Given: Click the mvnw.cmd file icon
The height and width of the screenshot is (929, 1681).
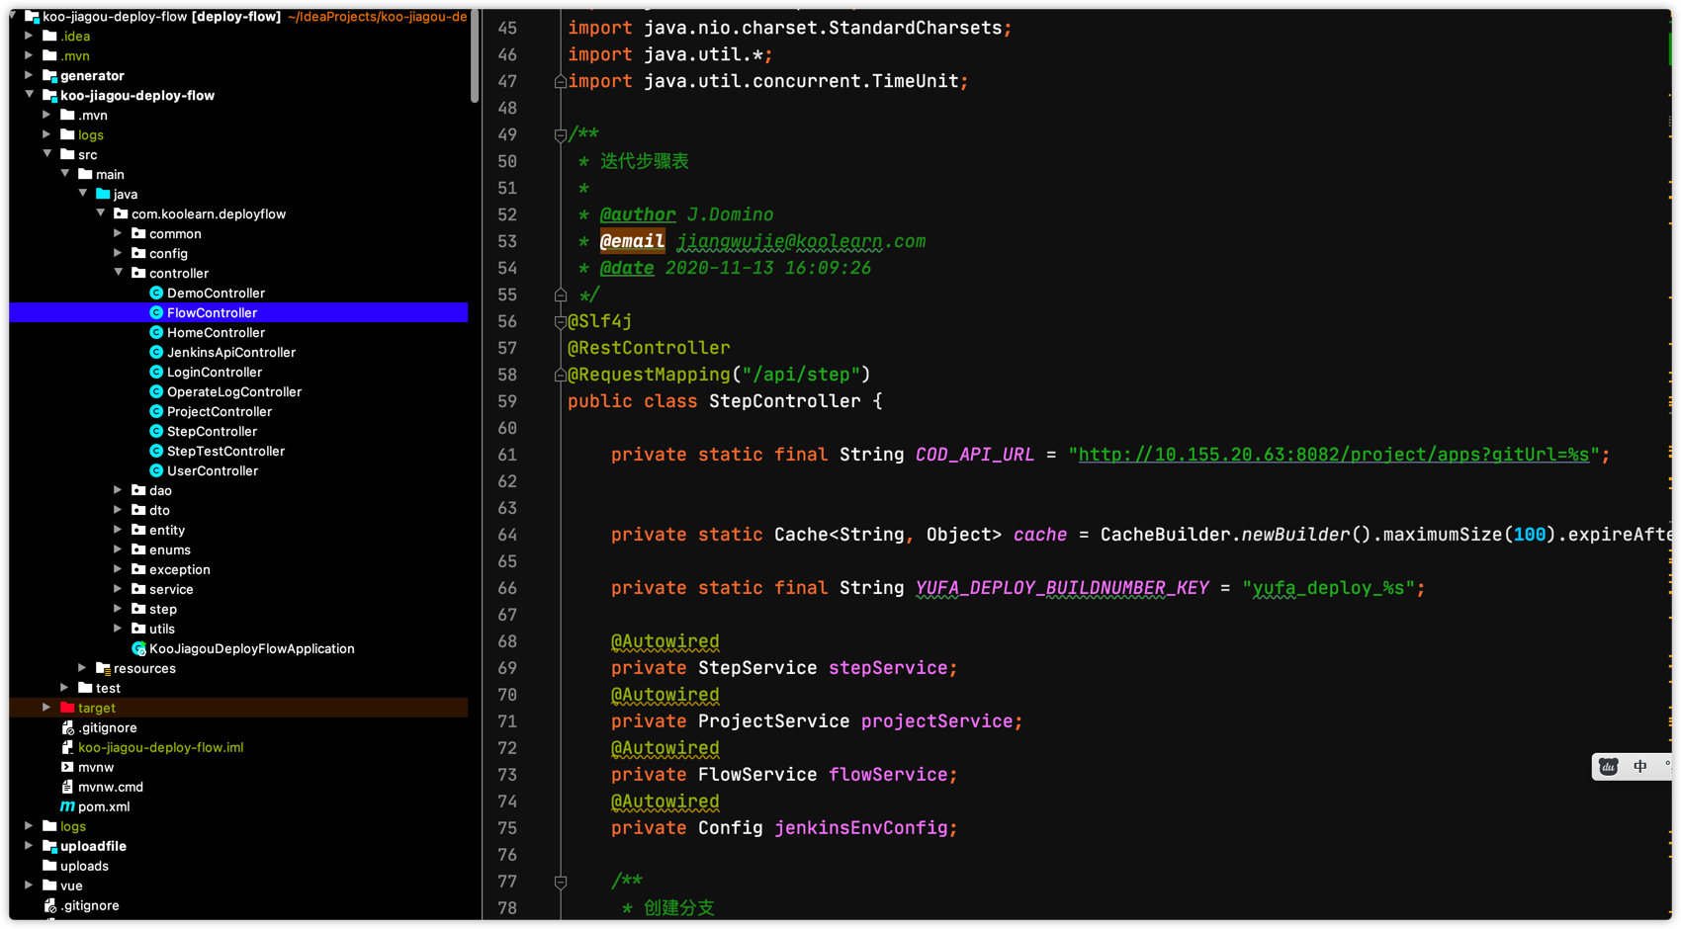Looking at the screenshot, I should [x=67, y=787].
